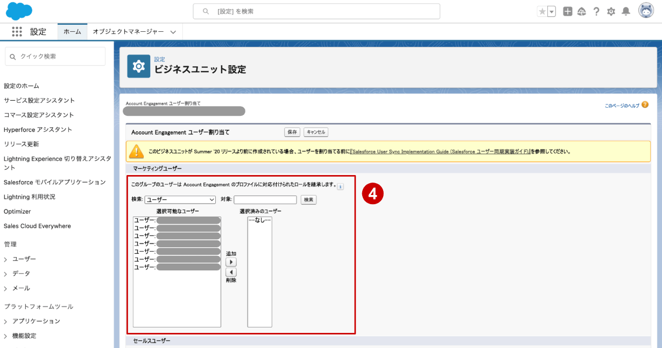Open the favorites list dropdown arrow
Viewport: 662px width, 348px height.
click(552, 12)
